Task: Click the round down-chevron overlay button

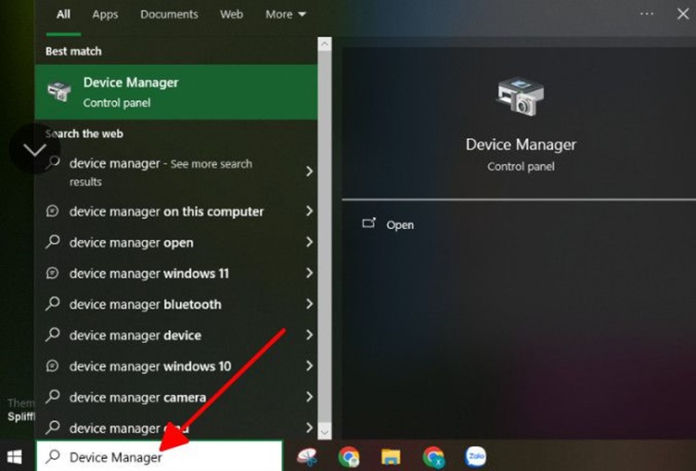Action: click(x=34, y=149)
